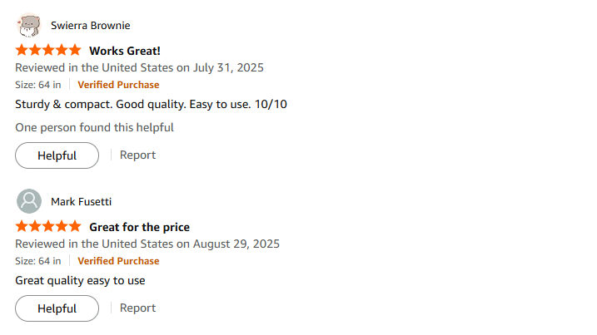Click Verified Purchase on the August 29 review
Screen dimensions: 597x335
pos(118,261)
